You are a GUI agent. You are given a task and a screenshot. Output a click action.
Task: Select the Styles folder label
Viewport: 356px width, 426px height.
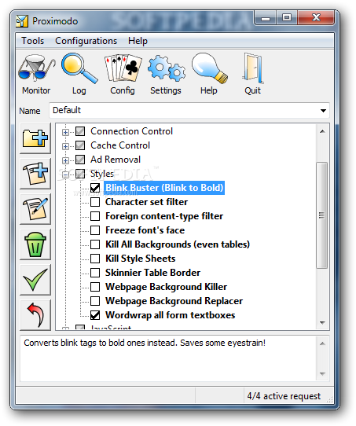102,174
